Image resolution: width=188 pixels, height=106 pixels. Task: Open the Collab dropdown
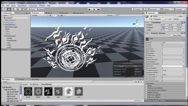pos(137,9)
